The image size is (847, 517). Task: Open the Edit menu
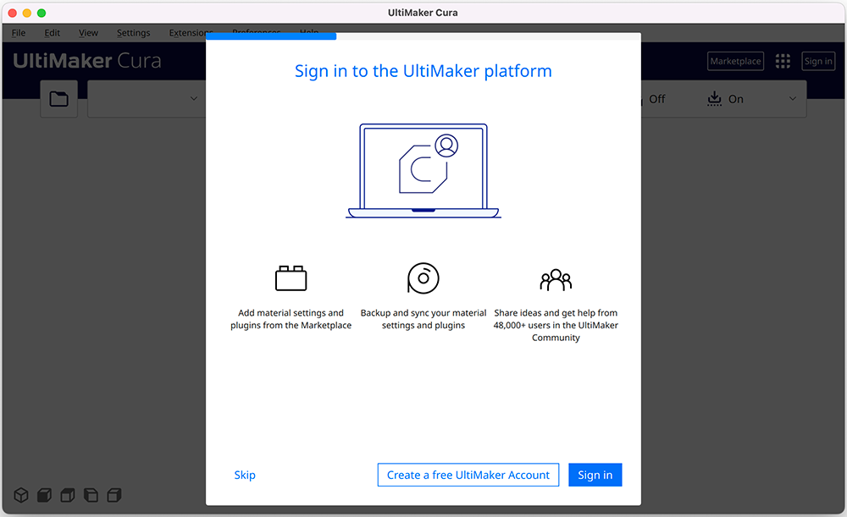pos(53,33)
